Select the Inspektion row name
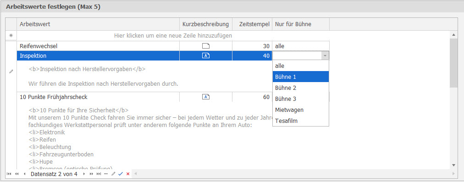 (33, 55)
